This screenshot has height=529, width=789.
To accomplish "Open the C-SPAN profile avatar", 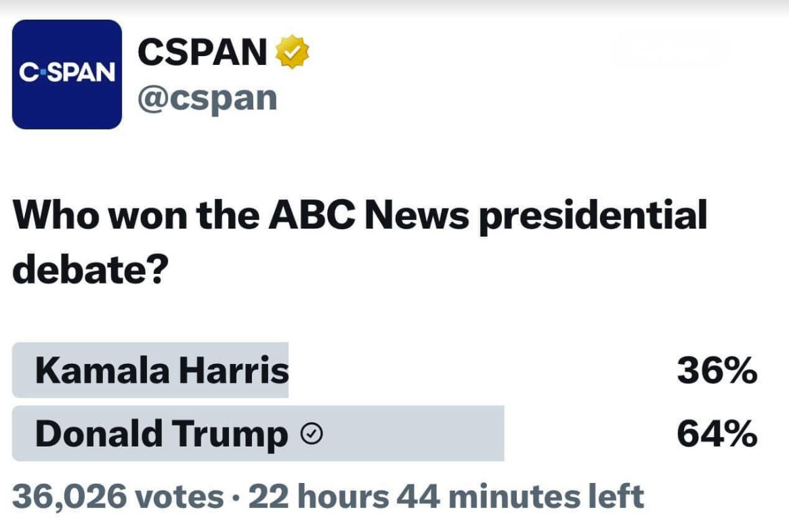I will click(67, 74).
